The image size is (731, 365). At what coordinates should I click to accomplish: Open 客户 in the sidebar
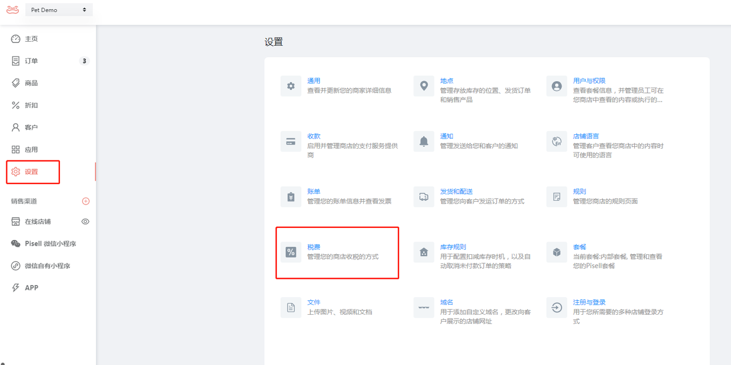pos(31,127)
